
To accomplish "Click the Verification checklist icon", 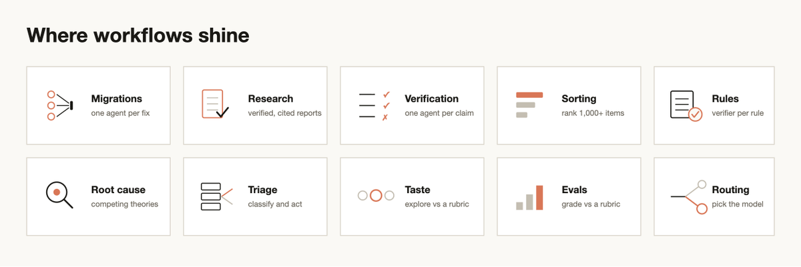I will pos(374,106).
